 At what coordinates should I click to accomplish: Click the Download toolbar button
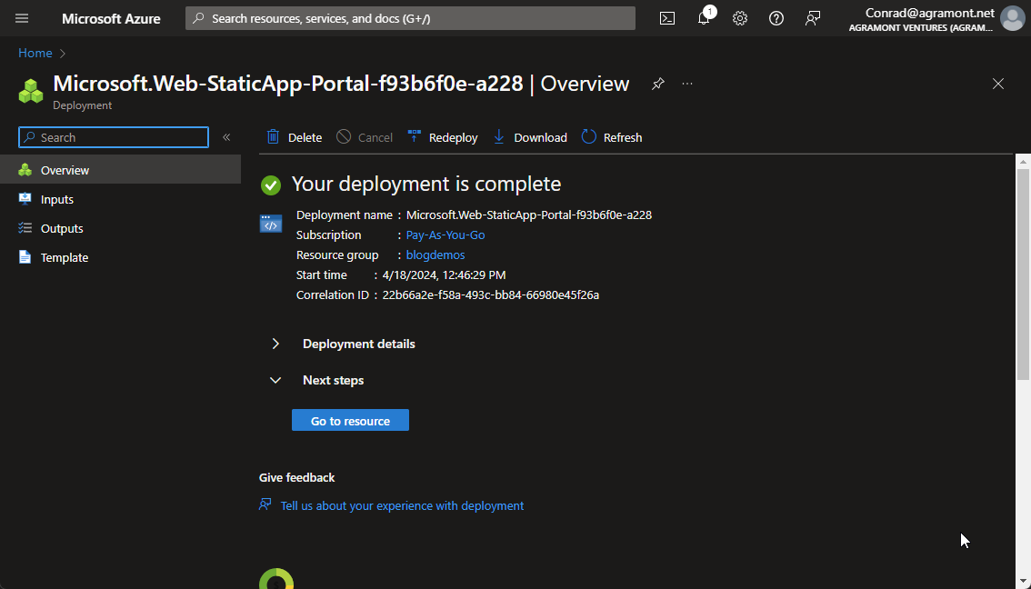click(x=530, y=137)
